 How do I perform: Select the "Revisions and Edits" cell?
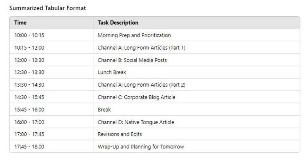(x=120, y=134)
